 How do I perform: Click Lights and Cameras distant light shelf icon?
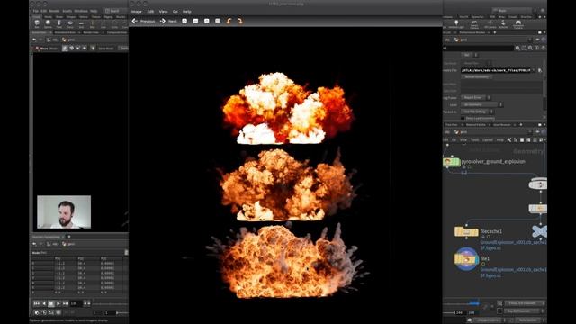tap(456, 24)
